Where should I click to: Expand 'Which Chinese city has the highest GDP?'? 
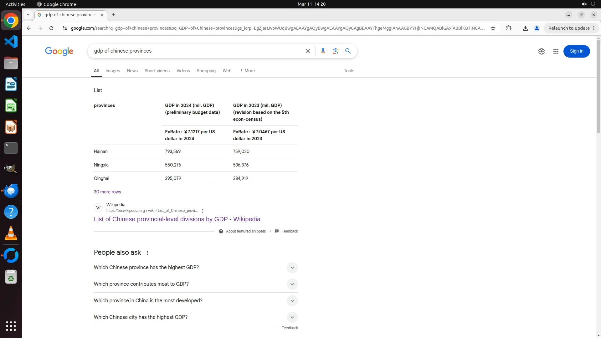pos(292,317)
